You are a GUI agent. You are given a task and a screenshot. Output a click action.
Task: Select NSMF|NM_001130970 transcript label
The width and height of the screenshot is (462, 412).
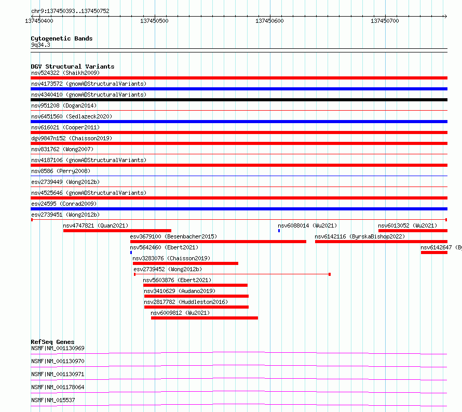58,361
